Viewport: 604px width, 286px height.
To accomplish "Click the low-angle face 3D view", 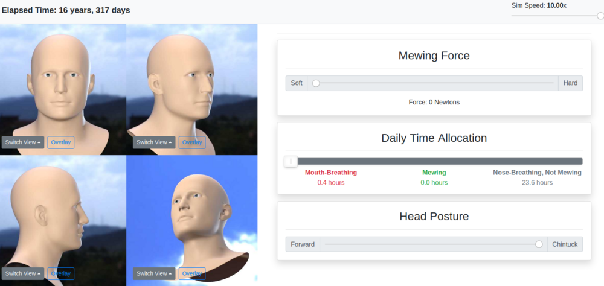I will pos(192,221).
